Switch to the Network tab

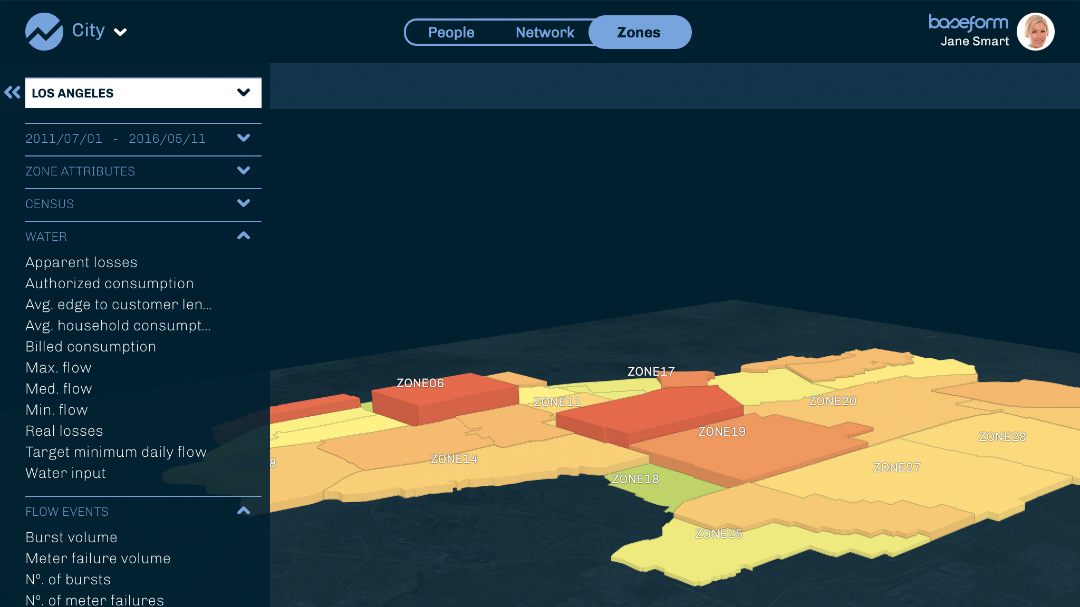point(545,32)
